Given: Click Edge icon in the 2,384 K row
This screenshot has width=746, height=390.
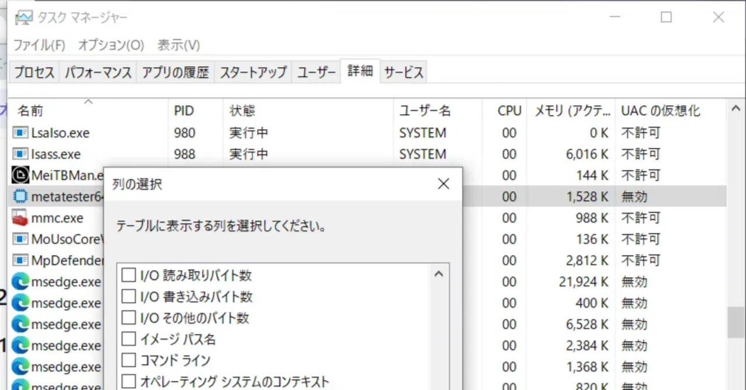Looking at the screenshot, I should (x=20, y=346).
